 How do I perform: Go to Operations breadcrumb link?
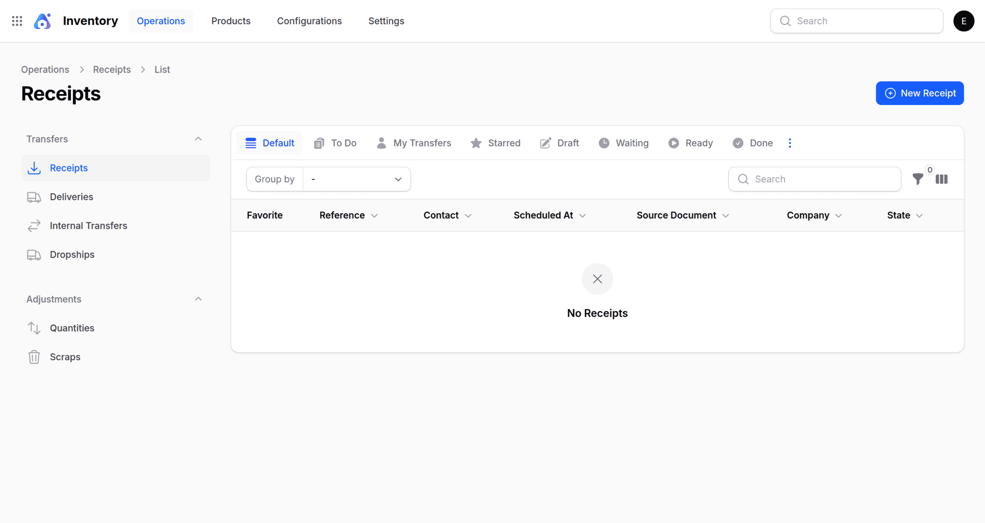pos(45,70)
